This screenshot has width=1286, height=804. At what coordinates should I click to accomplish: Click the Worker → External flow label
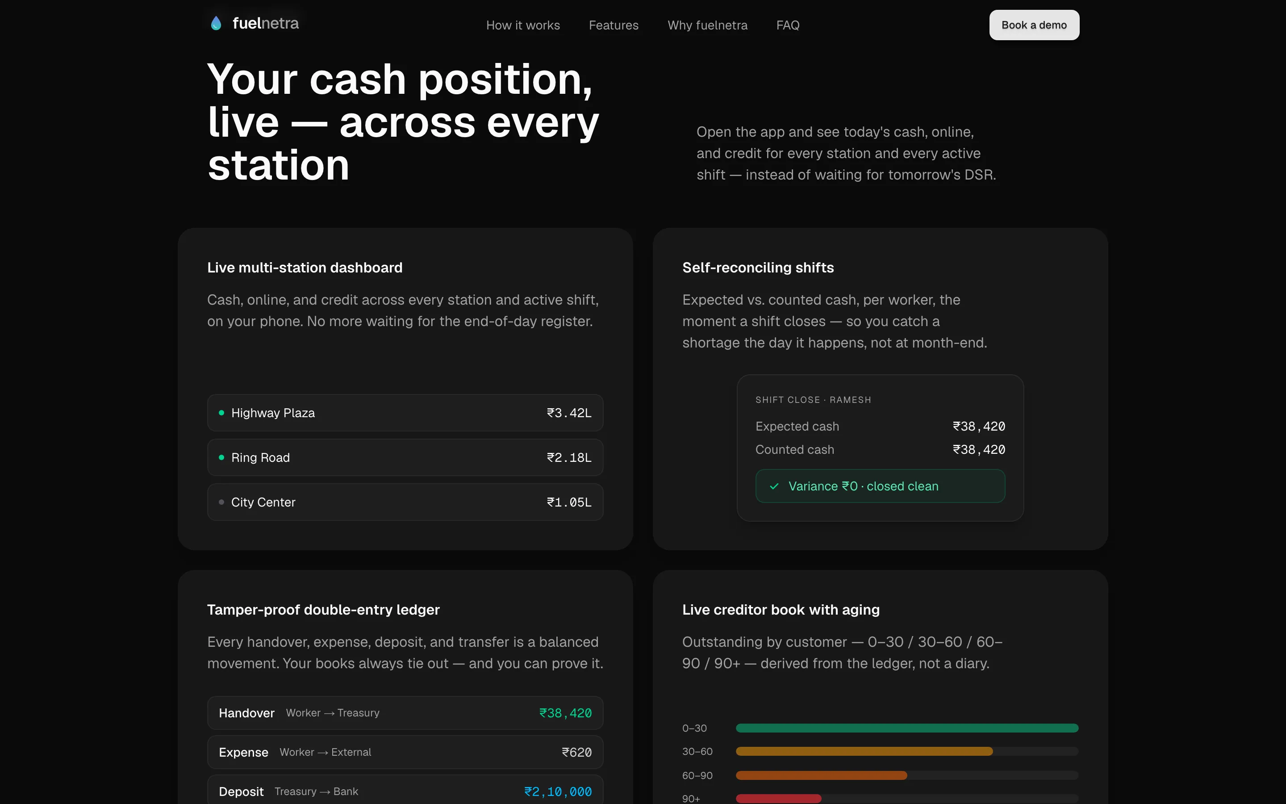coord(325,753)
